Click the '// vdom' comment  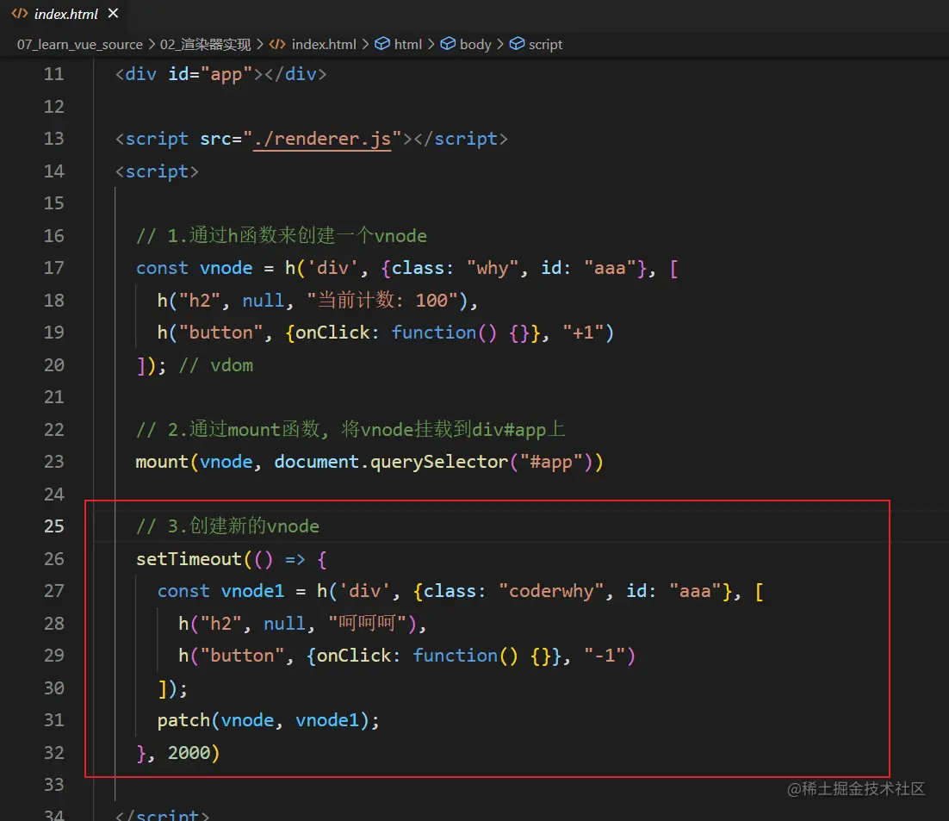pyautogui.click(x=215, y=365)
